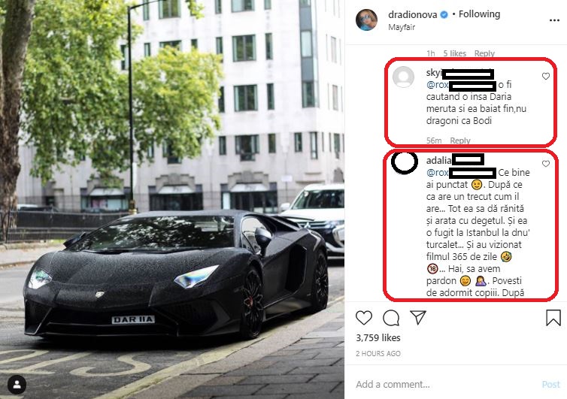The image size is (567, 399).
Task: Open skyi commenter's avatar
Action: click(x=404, y=77)
